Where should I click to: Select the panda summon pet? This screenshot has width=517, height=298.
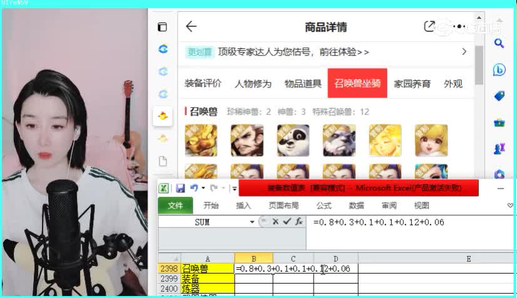coord(293,140)
